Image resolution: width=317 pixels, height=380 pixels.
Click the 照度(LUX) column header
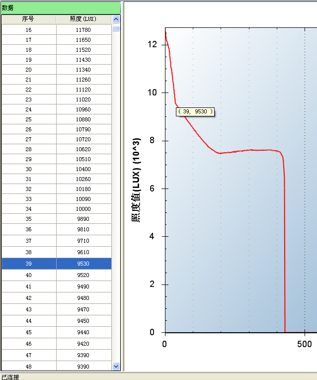[x=83, y=19]
